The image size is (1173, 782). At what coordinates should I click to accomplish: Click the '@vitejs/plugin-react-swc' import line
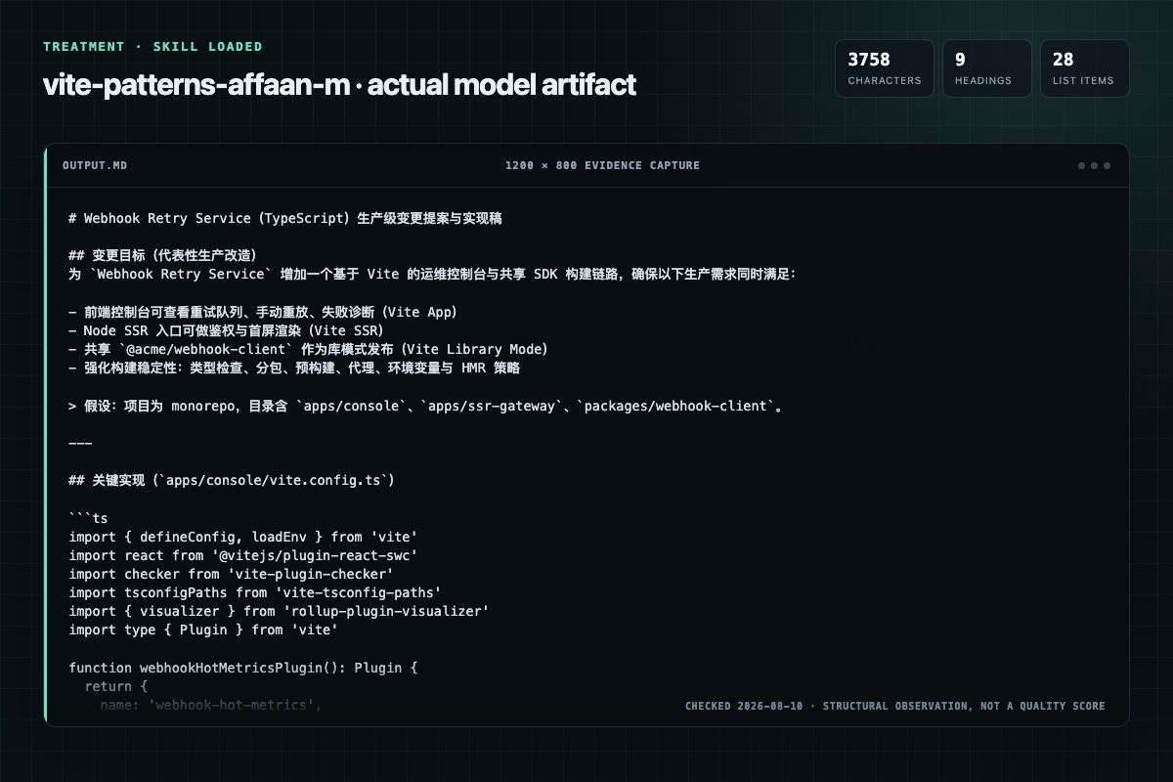(244, 555)
